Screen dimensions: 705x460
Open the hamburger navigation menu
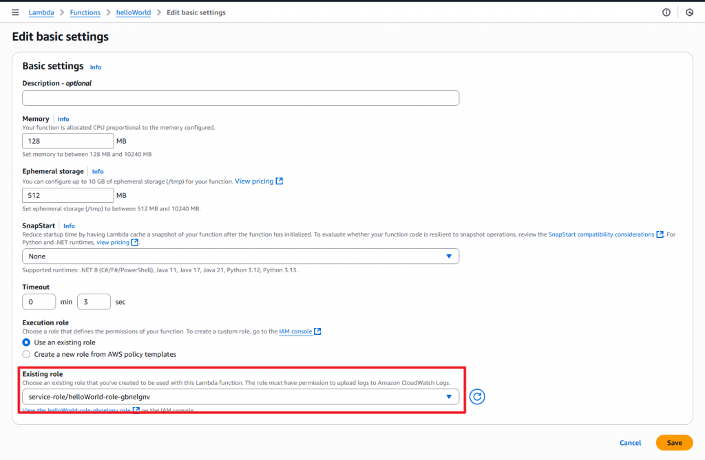(15, 12)
